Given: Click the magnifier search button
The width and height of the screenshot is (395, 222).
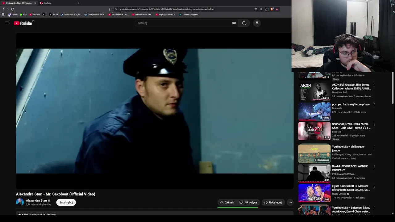Looking at the screenshot, I should click(244, 23).
